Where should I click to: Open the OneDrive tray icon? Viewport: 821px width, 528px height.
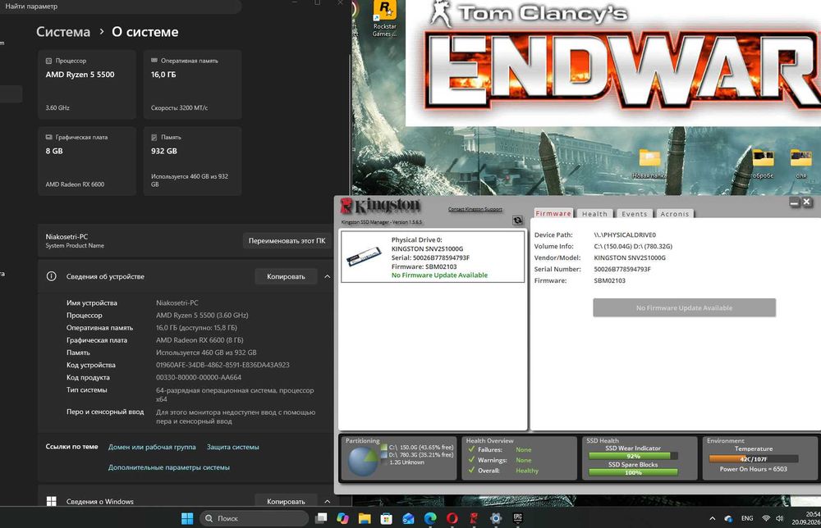tap(728, 519)
